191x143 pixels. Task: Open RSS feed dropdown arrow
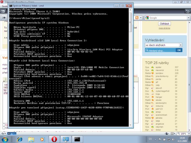click(x=141, y=18)
